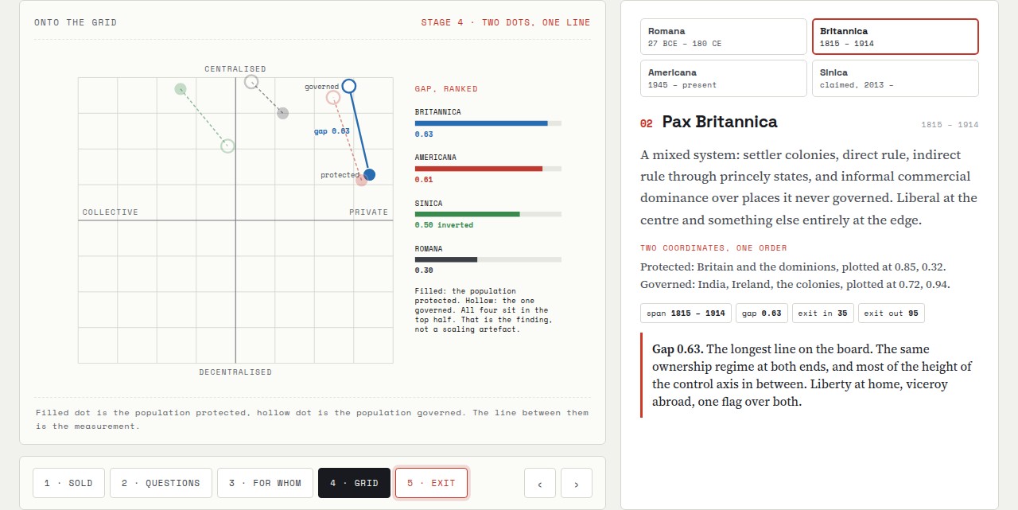Viewport: 1018px width, 510px height.
Task: Go to stage 2 Questions
Action: tap(161, 483)
